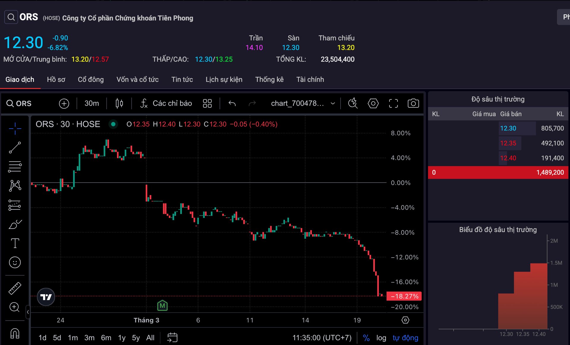Set chart range to 3m

pos(89,338)
